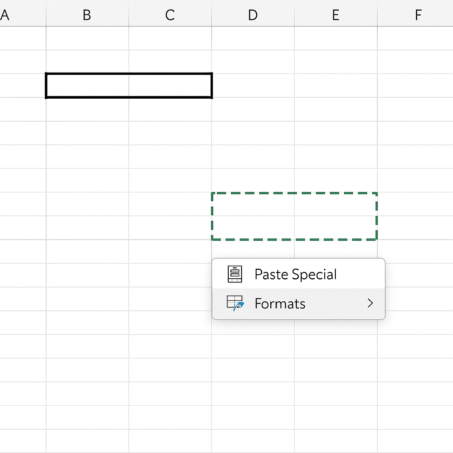Expand the Formats submenu chevron arrow
453x453 pixels.
click(370, 303)
